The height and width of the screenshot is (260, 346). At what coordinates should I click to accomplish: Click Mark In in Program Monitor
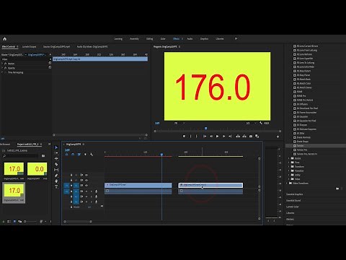[x=191, y=136]
